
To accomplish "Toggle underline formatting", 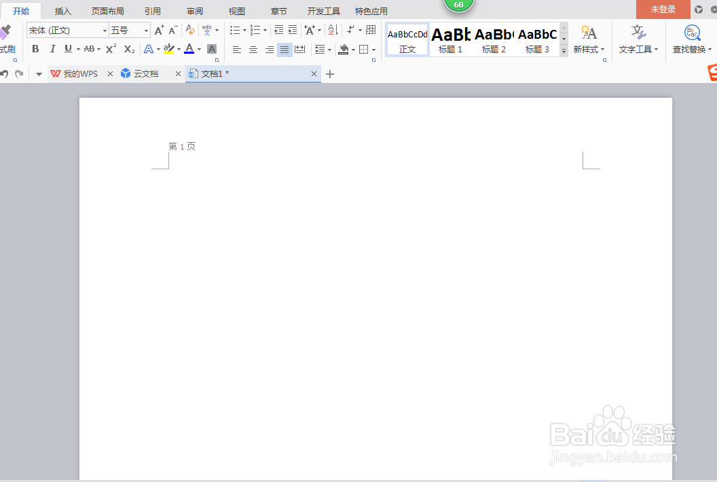I will click(x=68, y=49).
